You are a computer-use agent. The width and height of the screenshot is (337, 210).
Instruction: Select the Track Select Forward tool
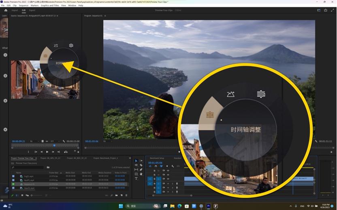pos(141,161)
